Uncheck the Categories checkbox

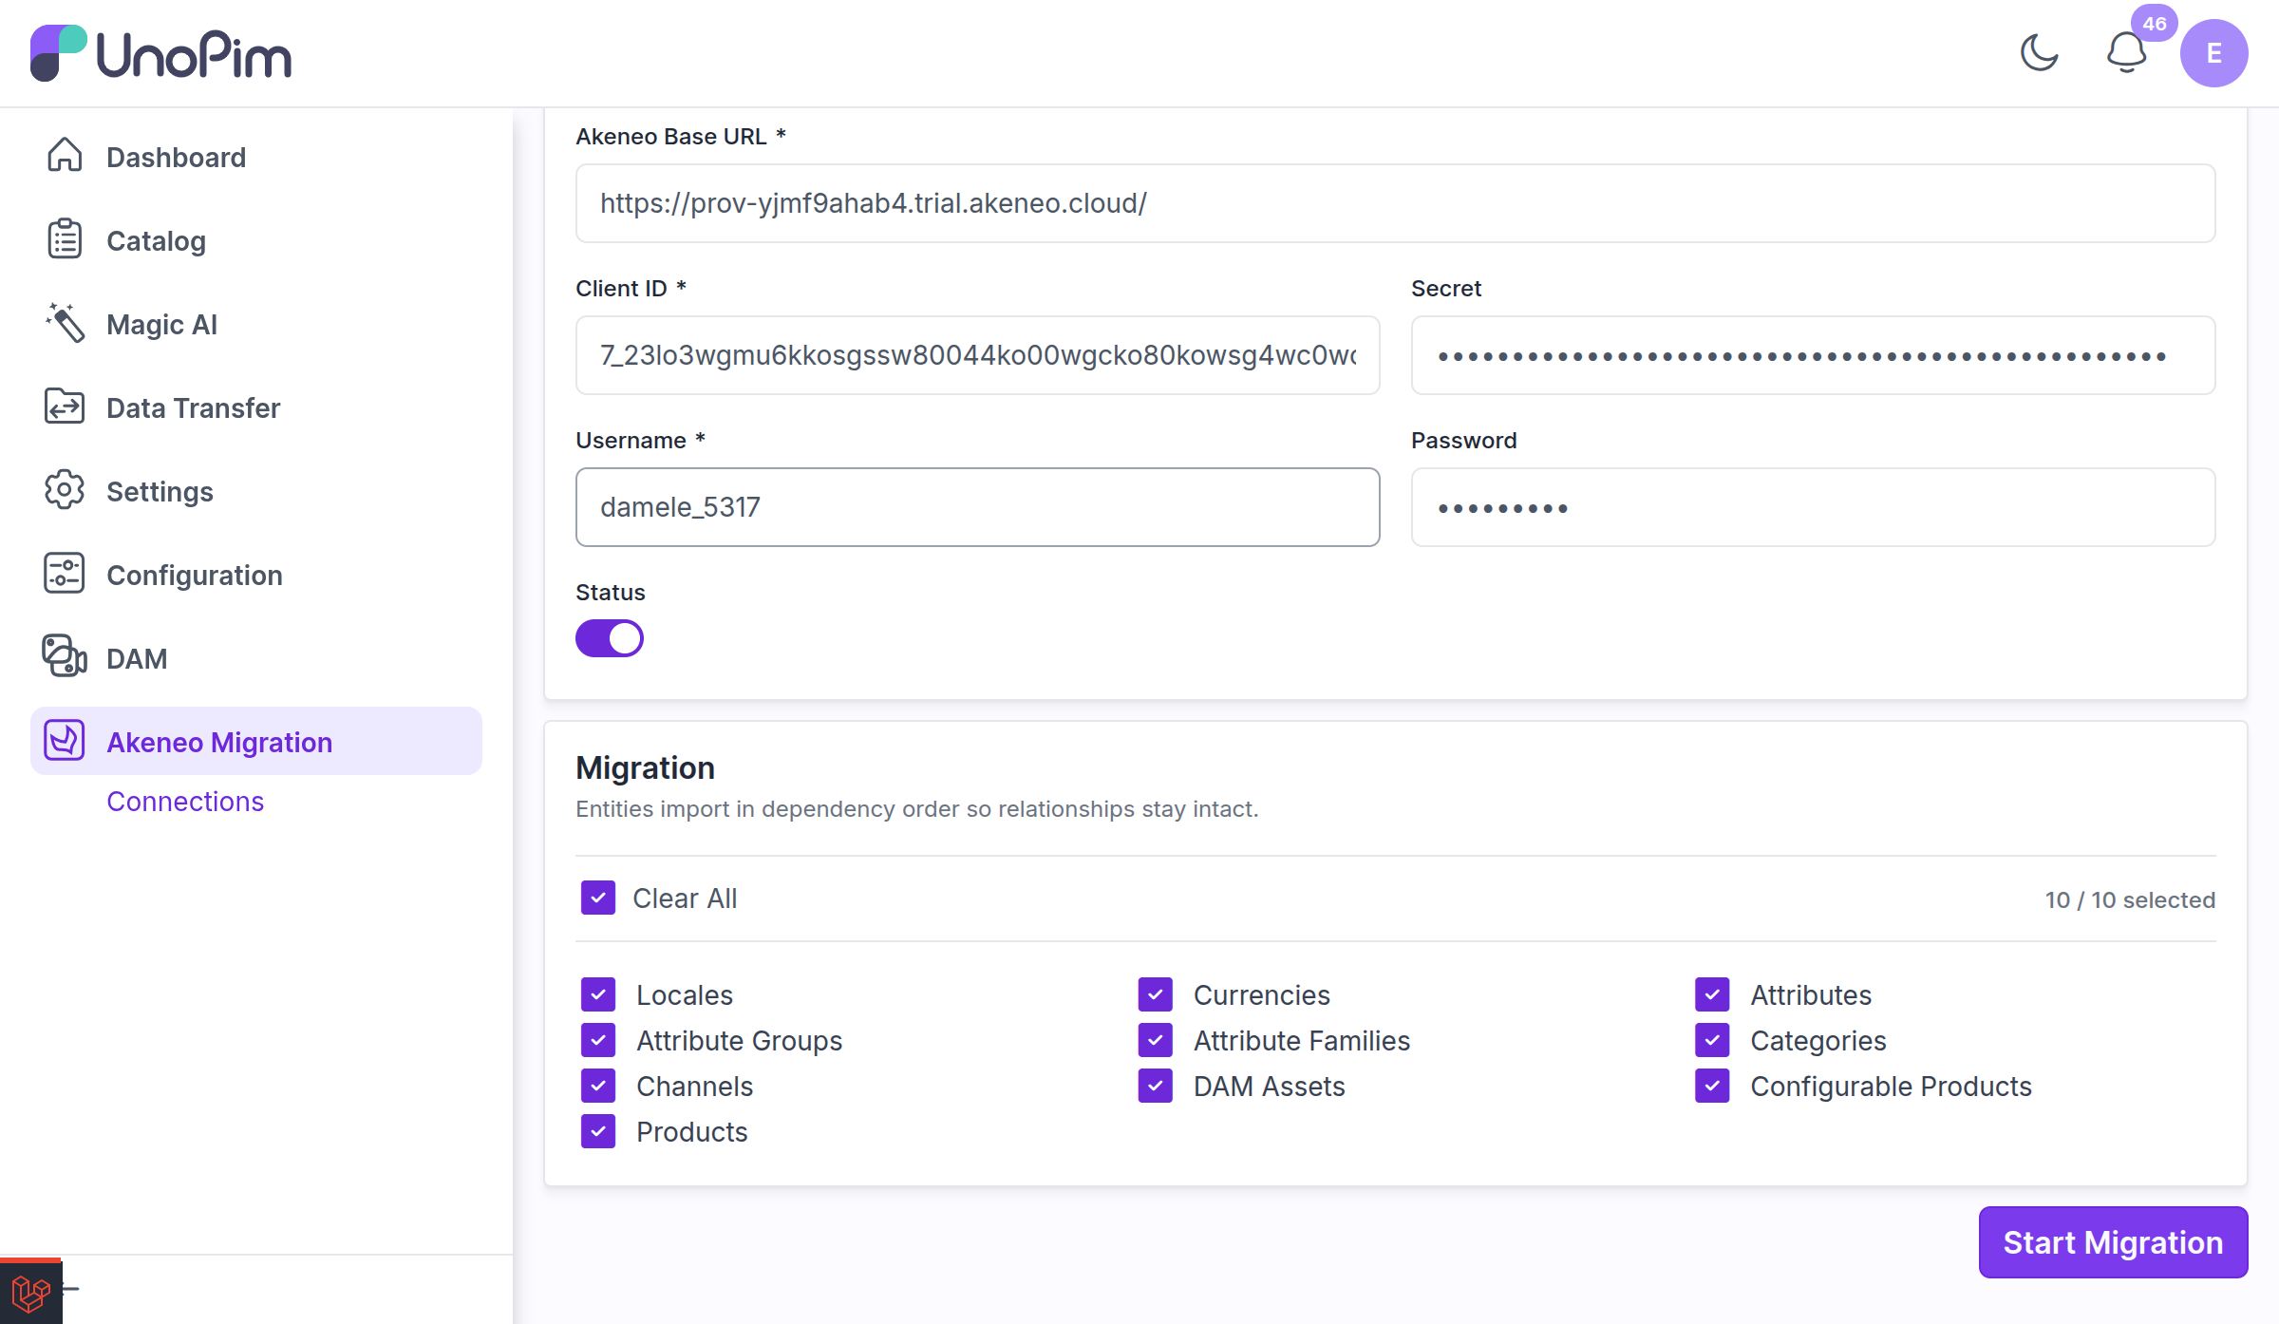[x=1712, y=1040]
